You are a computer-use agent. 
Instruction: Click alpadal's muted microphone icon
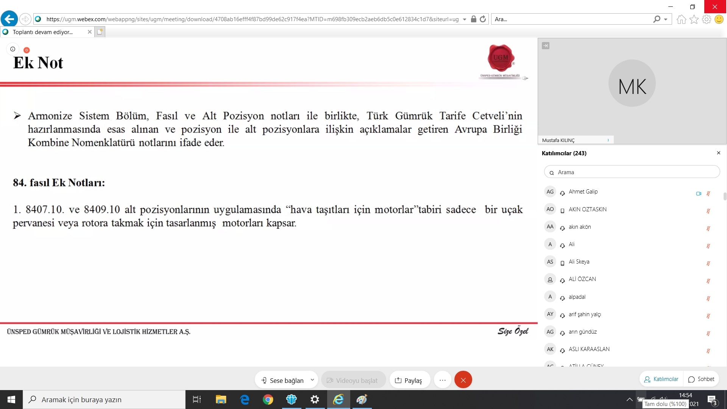pos(708,298)
